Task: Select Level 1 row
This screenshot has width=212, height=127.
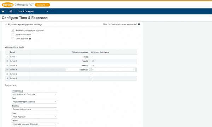Action: pos(71,57)
